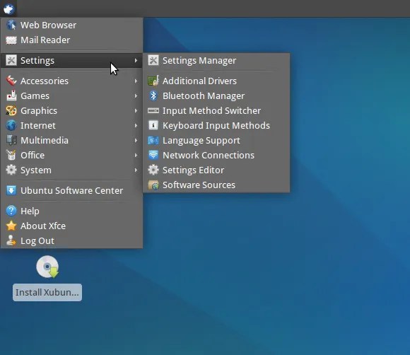Click the Games joystick icon
The image size is (410, 355).
coord(11,95)
